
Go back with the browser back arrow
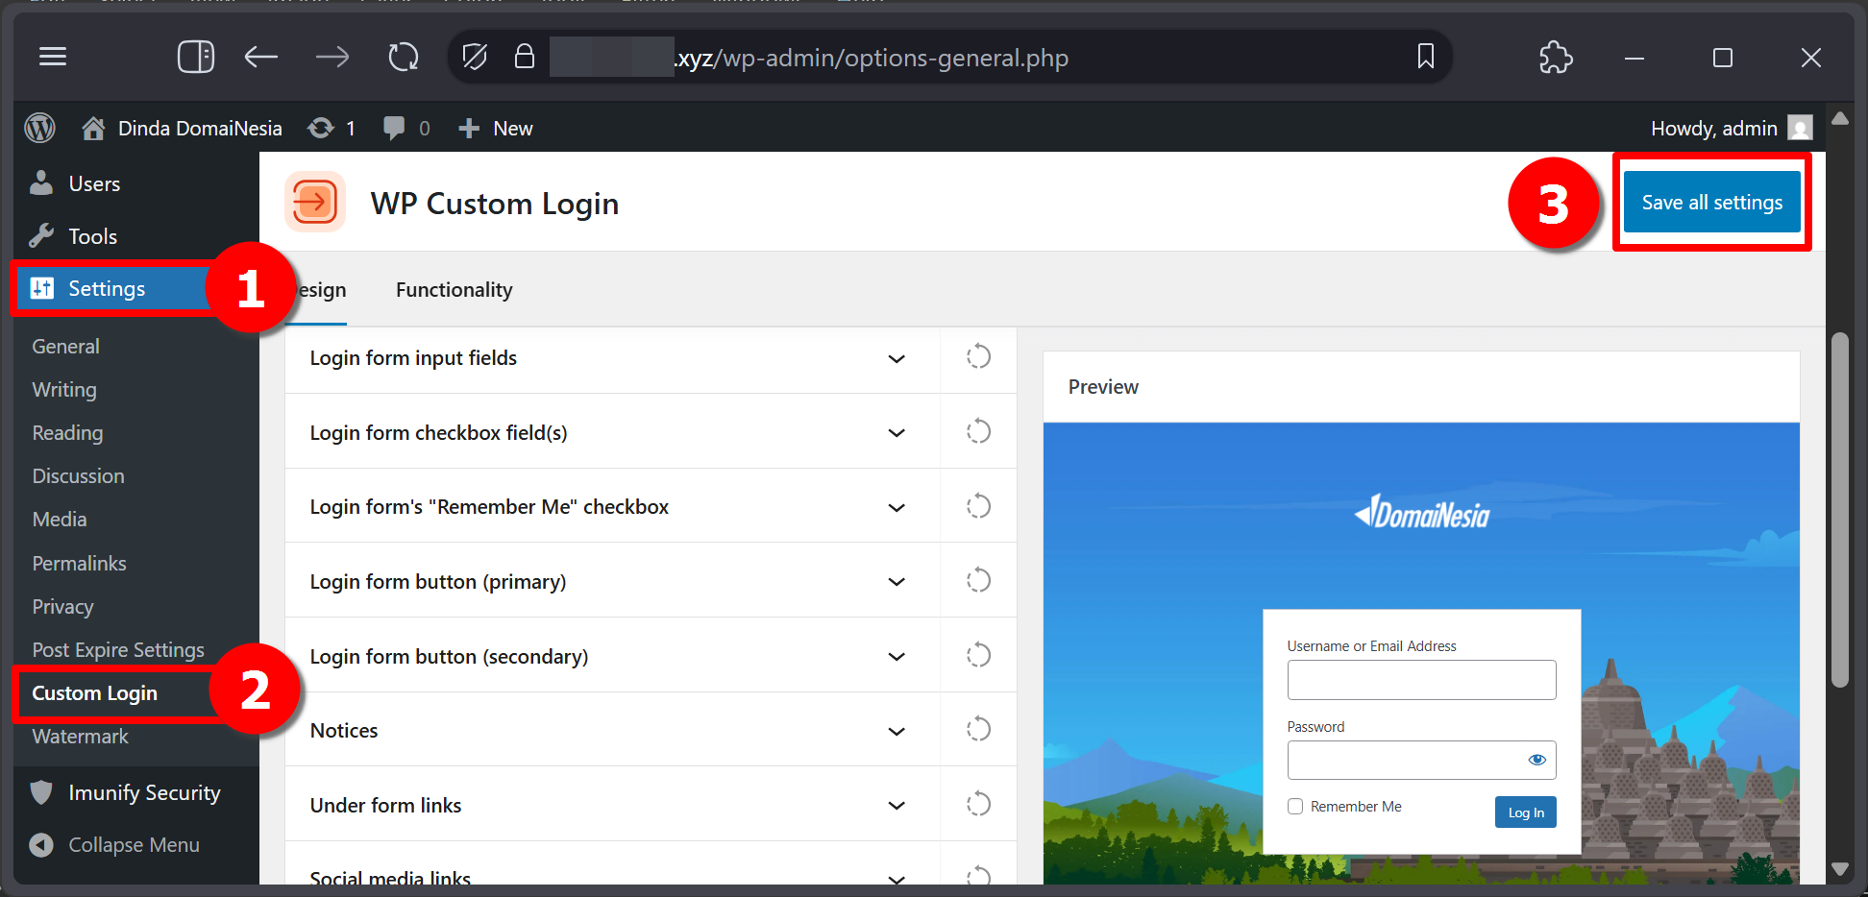(260, 58)
